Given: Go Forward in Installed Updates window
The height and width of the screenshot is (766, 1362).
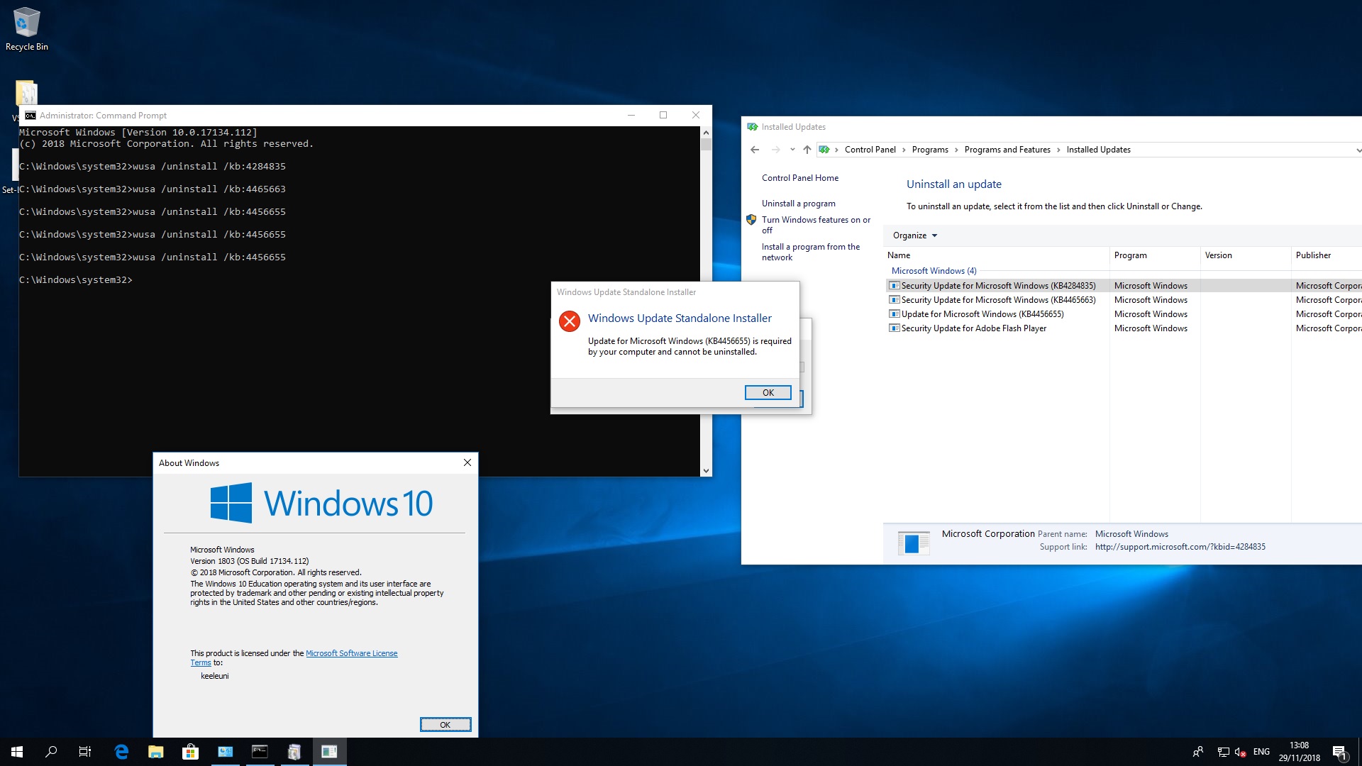Looking at the screenshot, I should (775, 150).
